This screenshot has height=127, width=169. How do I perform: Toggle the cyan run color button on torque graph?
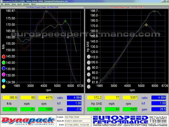click(4, 81)
